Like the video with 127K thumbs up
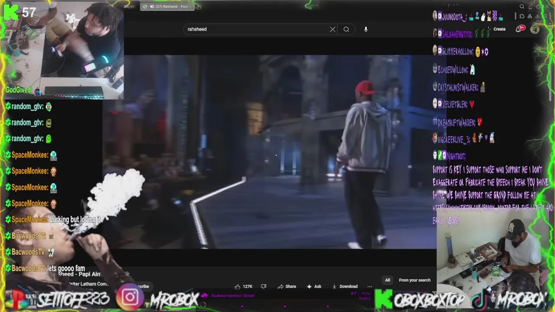The height and width of the screenshot is (312, 555). 244,286
